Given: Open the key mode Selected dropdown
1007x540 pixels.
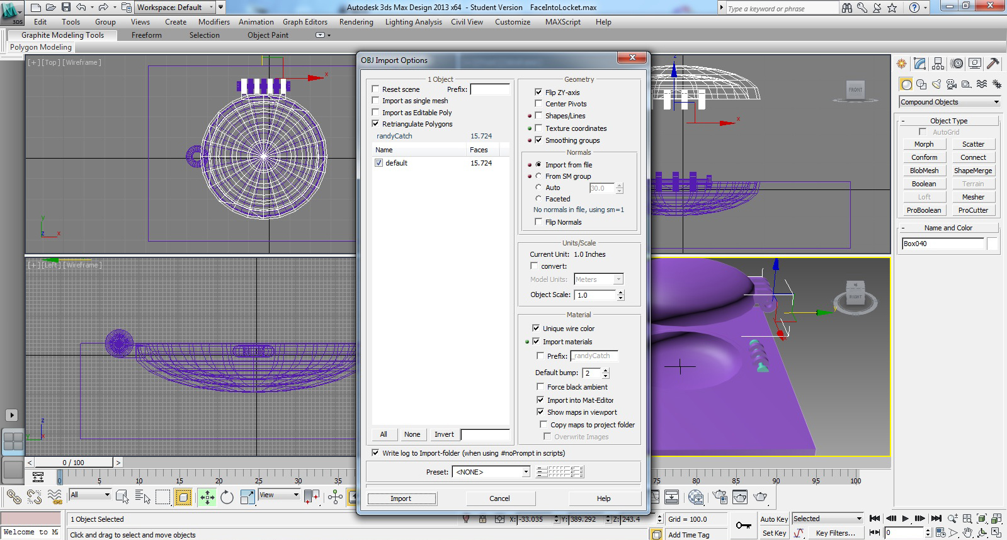Looking at the screenshot, I should tap(828, 519).
